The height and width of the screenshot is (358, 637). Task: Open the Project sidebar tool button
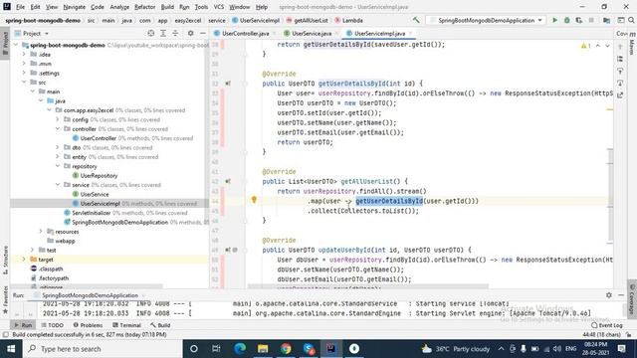tap(5, 44)
